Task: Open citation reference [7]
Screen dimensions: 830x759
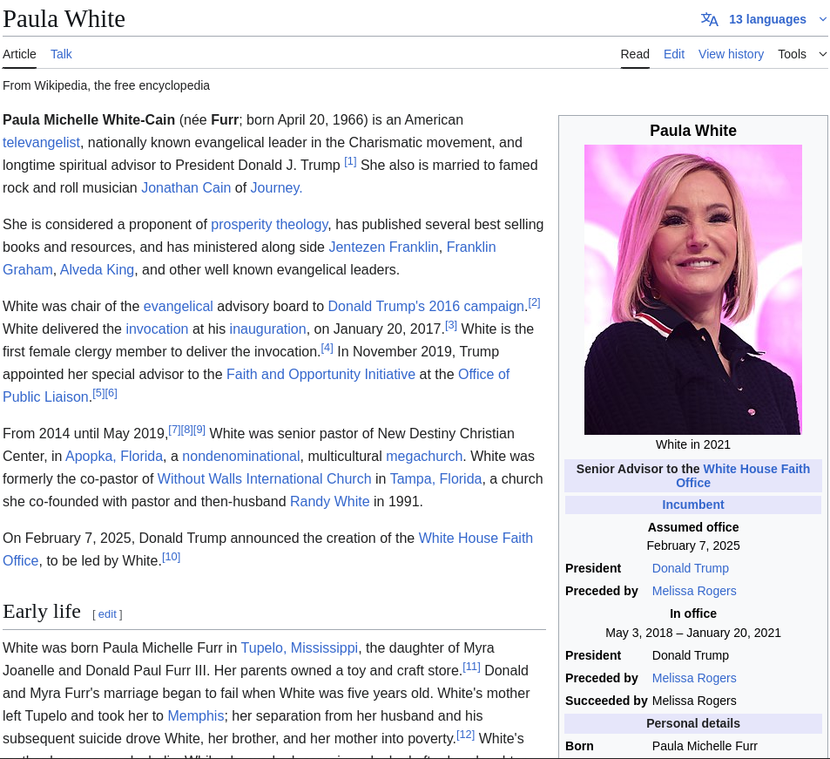Action: coord(175,430)
